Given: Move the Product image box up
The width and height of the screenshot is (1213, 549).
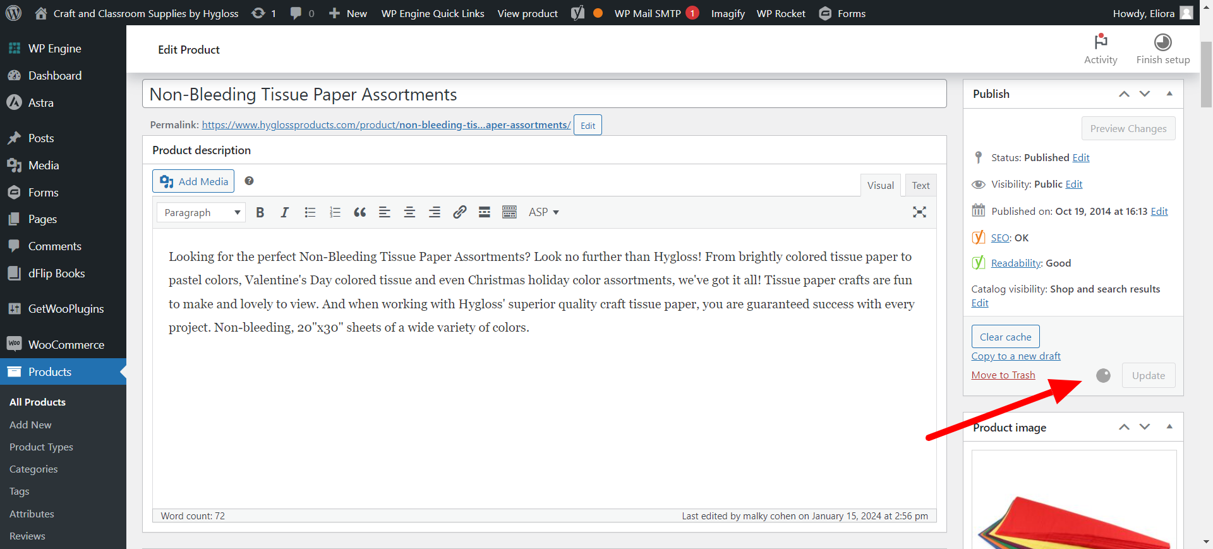Looking at the screenshot, I should 1124,427.
